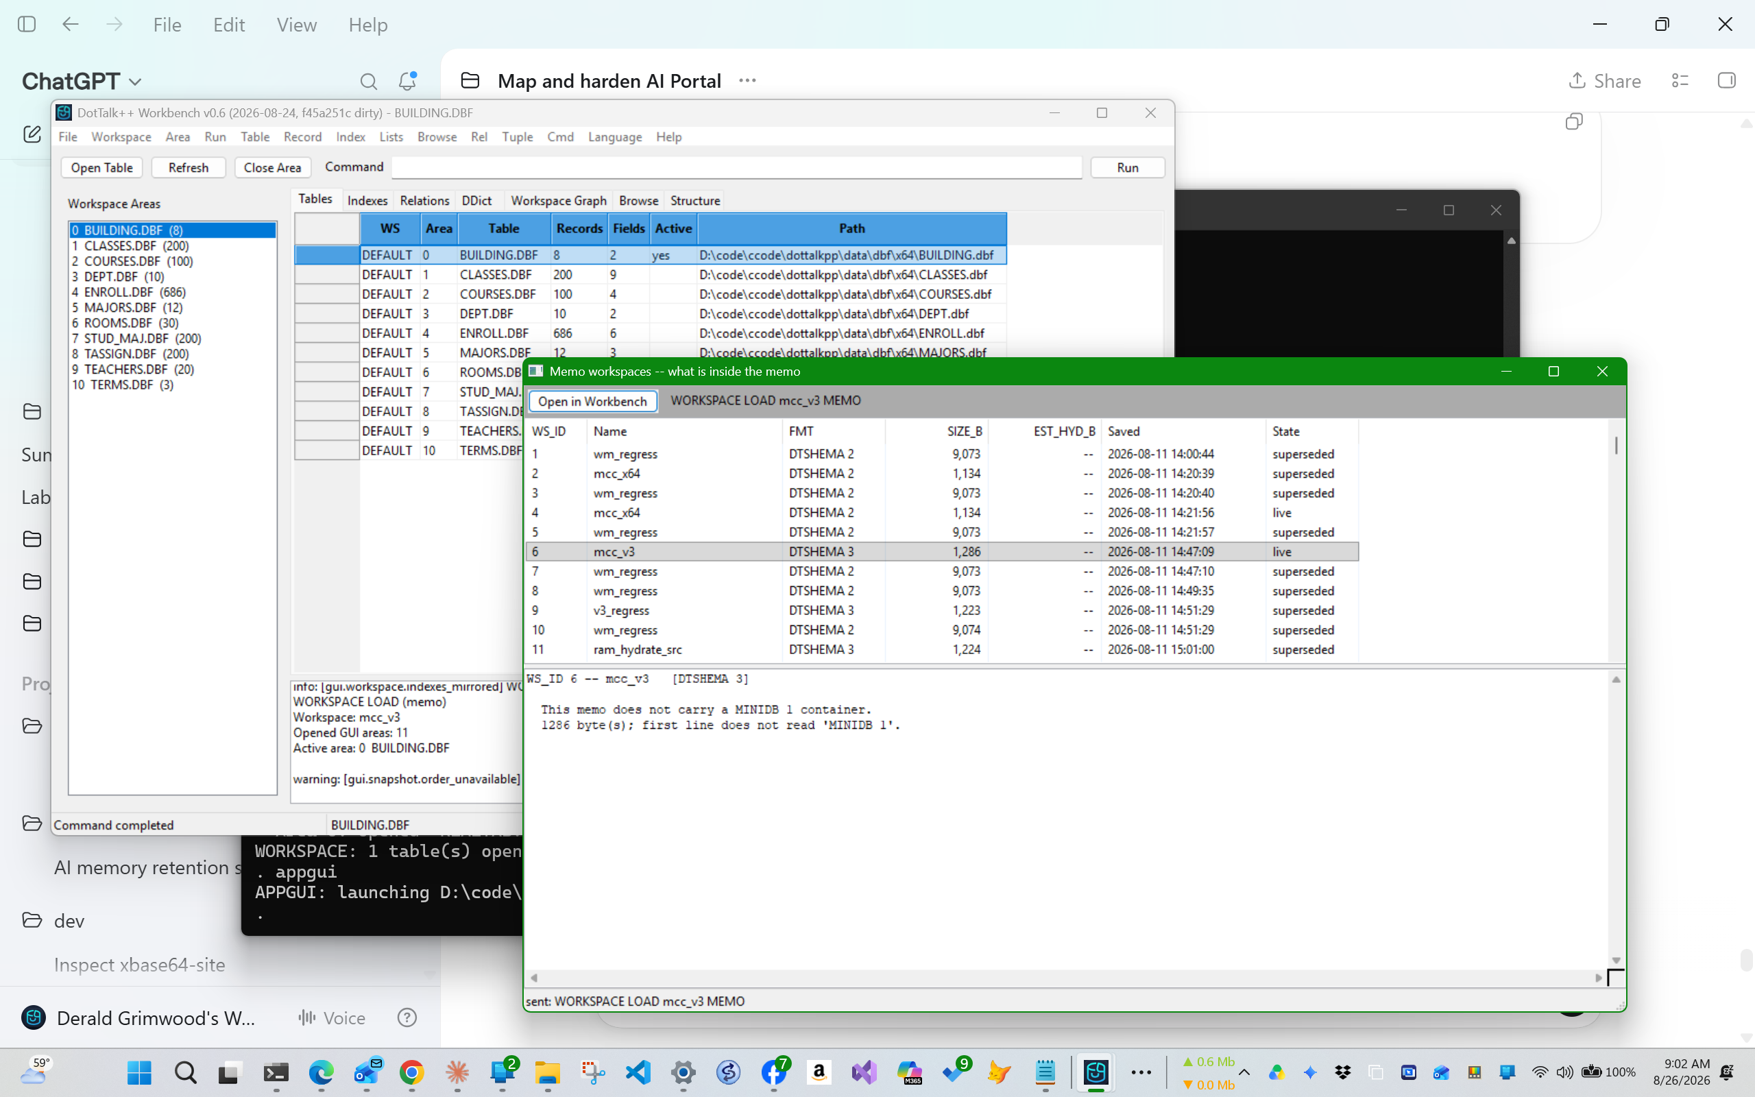
Task: Click the folder icon beside Map and harden AI Portal
Action: click(470, 80)
